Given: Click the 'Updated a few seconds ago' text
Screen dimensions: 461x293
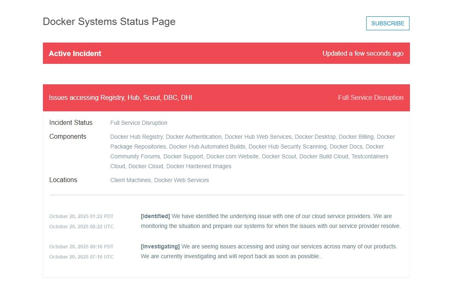Looking at the screenshot, I should click(363, 53).
